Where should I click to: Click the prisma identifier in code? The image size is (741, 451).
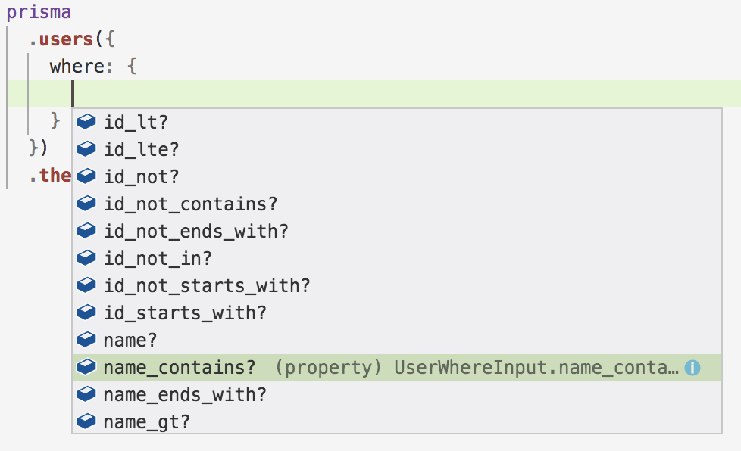39,12
